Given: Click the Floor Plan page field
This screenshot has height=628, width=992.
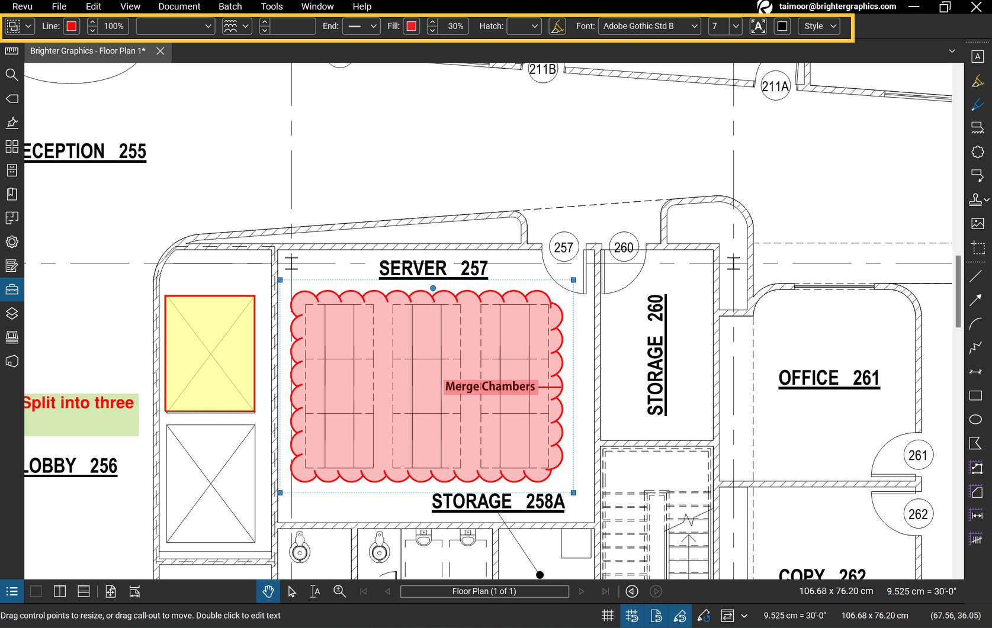Looking at the screenshot, I should [484, 591].
